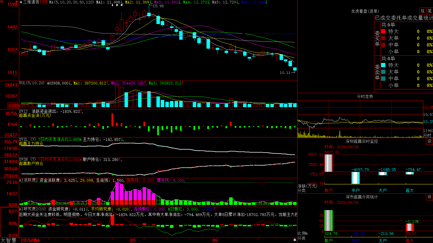The width and height of the screenshot is (433, 243).
Task: Click the 日线 period label
Action: coord(44,2)
